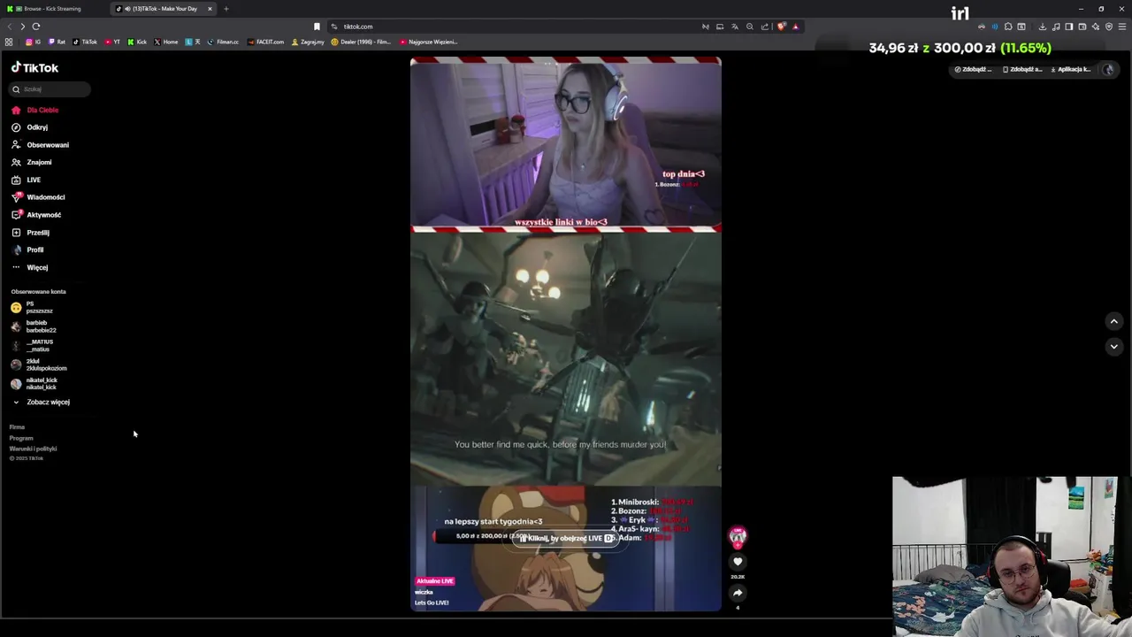Click Warunki i polityki footer link

[33, 449]
